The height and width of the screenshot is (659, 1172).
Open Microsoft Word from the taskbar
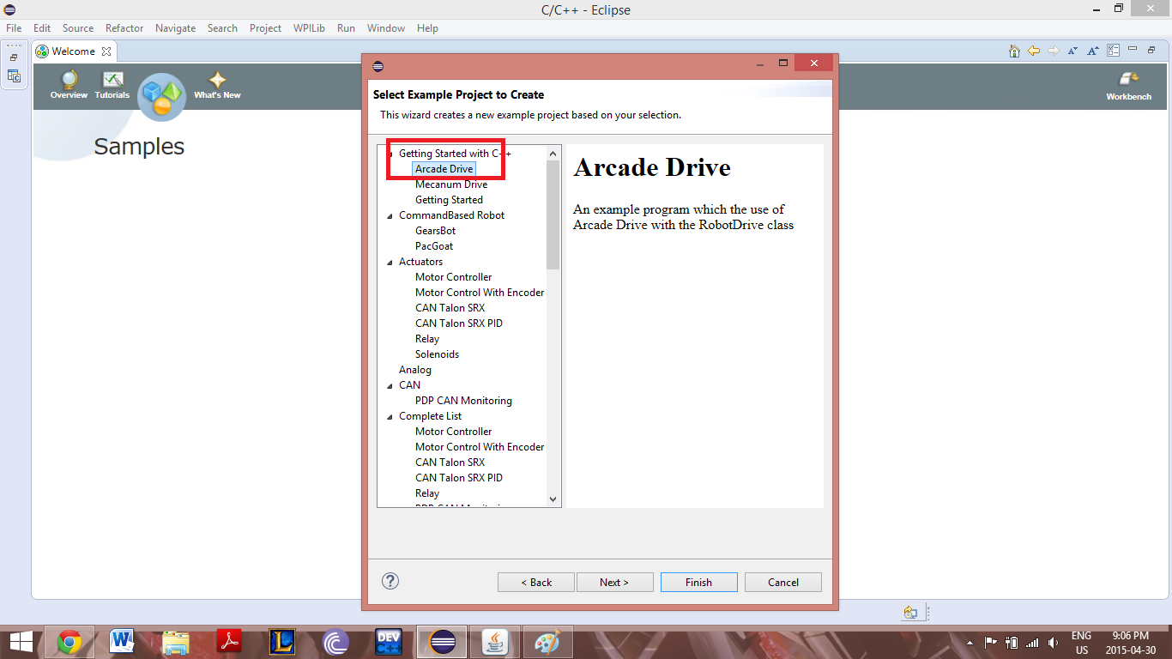[x=123, y=642]
